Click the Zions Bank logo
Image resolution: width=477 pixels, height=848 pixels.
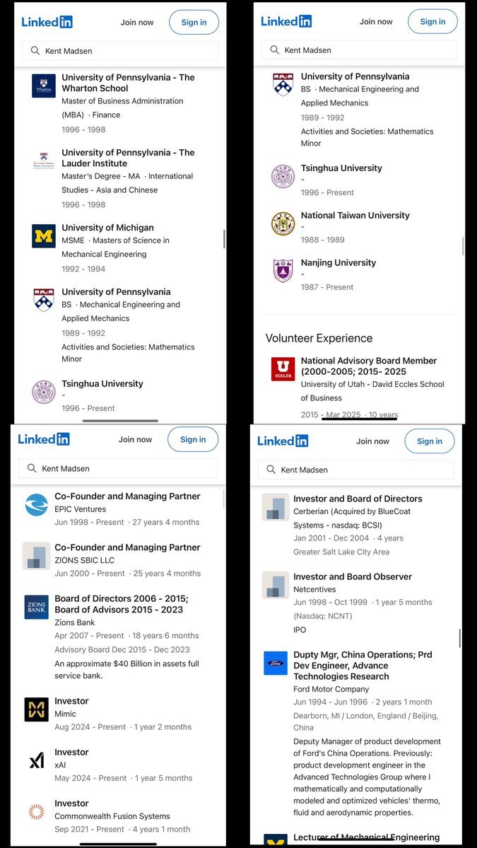coord(36,608)
